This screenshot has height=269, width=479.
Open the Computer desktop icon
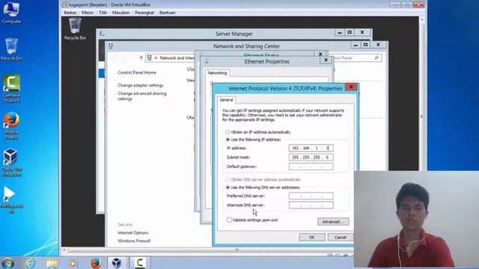[x=11, y=13]
